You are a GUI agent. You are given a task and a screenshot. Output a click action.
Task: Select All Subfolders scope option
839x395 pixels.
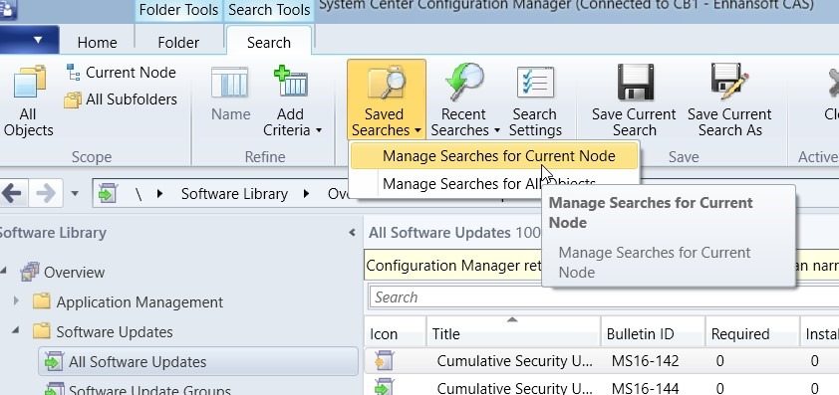click(121, 99)
